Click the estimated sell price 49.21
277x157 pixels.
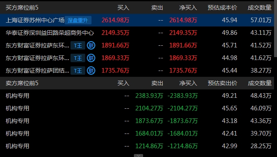coord(230,96)
